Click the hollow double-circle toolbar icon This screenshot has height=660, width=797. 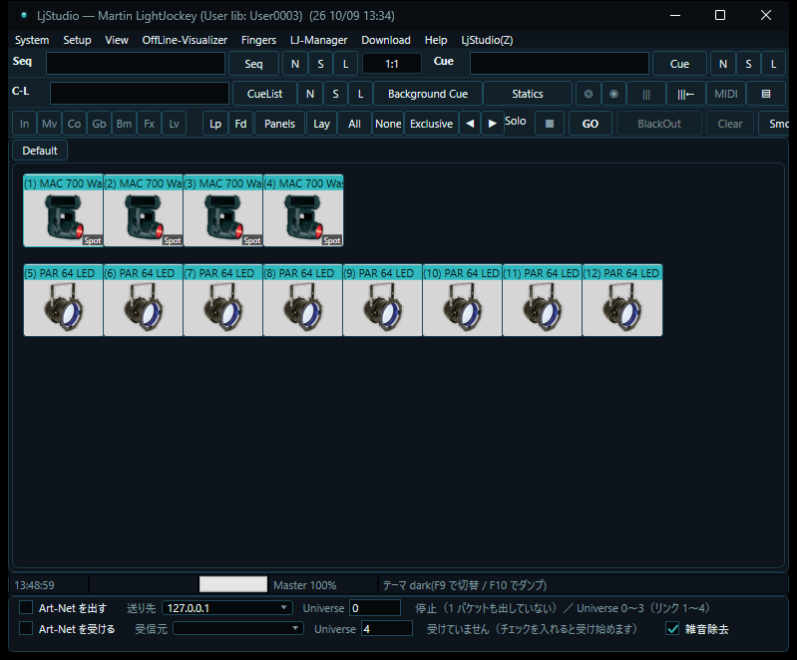click(589, 94)
